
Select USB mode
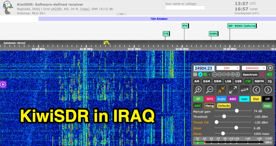pos(238,81)
